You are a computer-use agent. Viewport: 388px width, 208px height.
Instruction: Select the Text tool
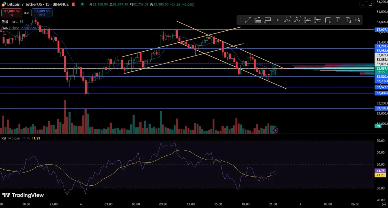tap(338, 20)
